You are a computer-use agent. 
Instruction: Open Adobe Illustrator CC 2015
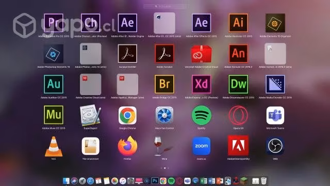238,23
